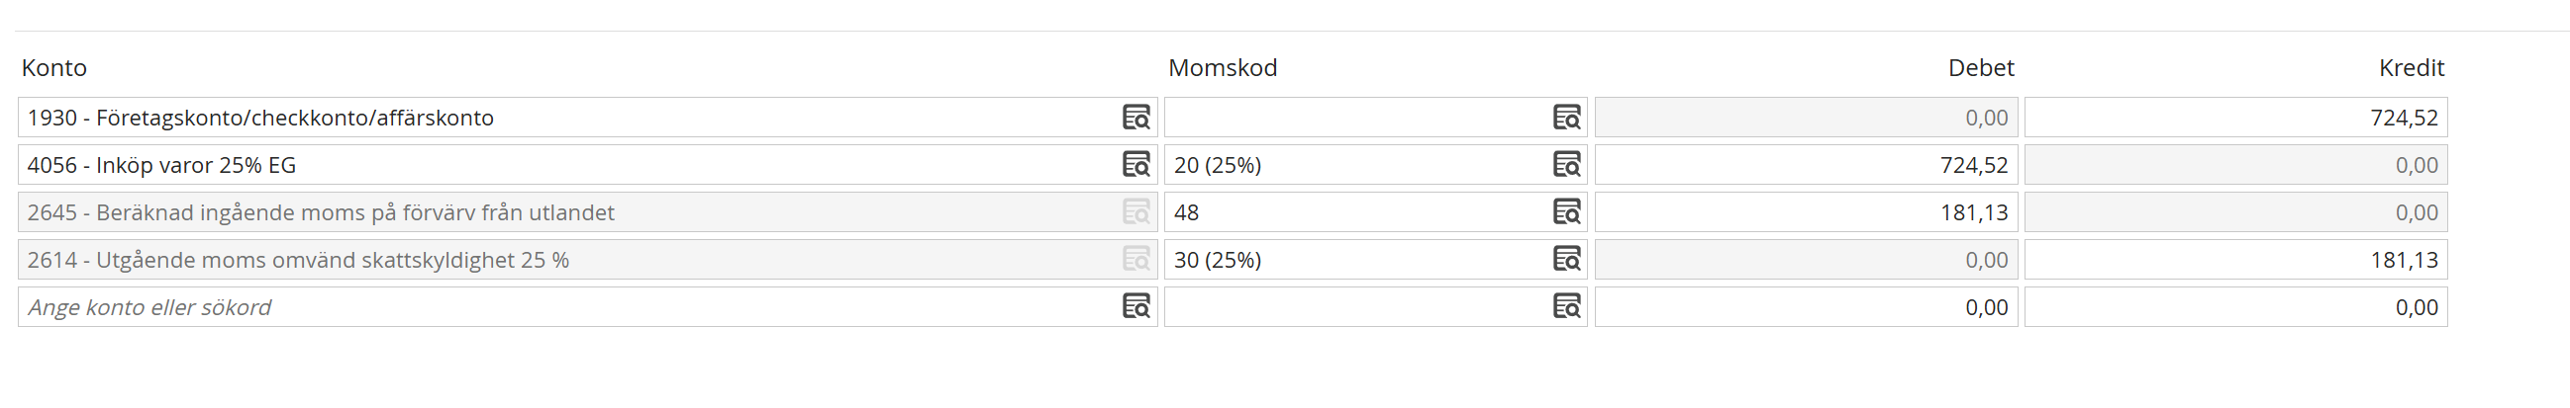Open VAT code search beside 20 (25%)
2570x408 pixels.
(1566, 164)
